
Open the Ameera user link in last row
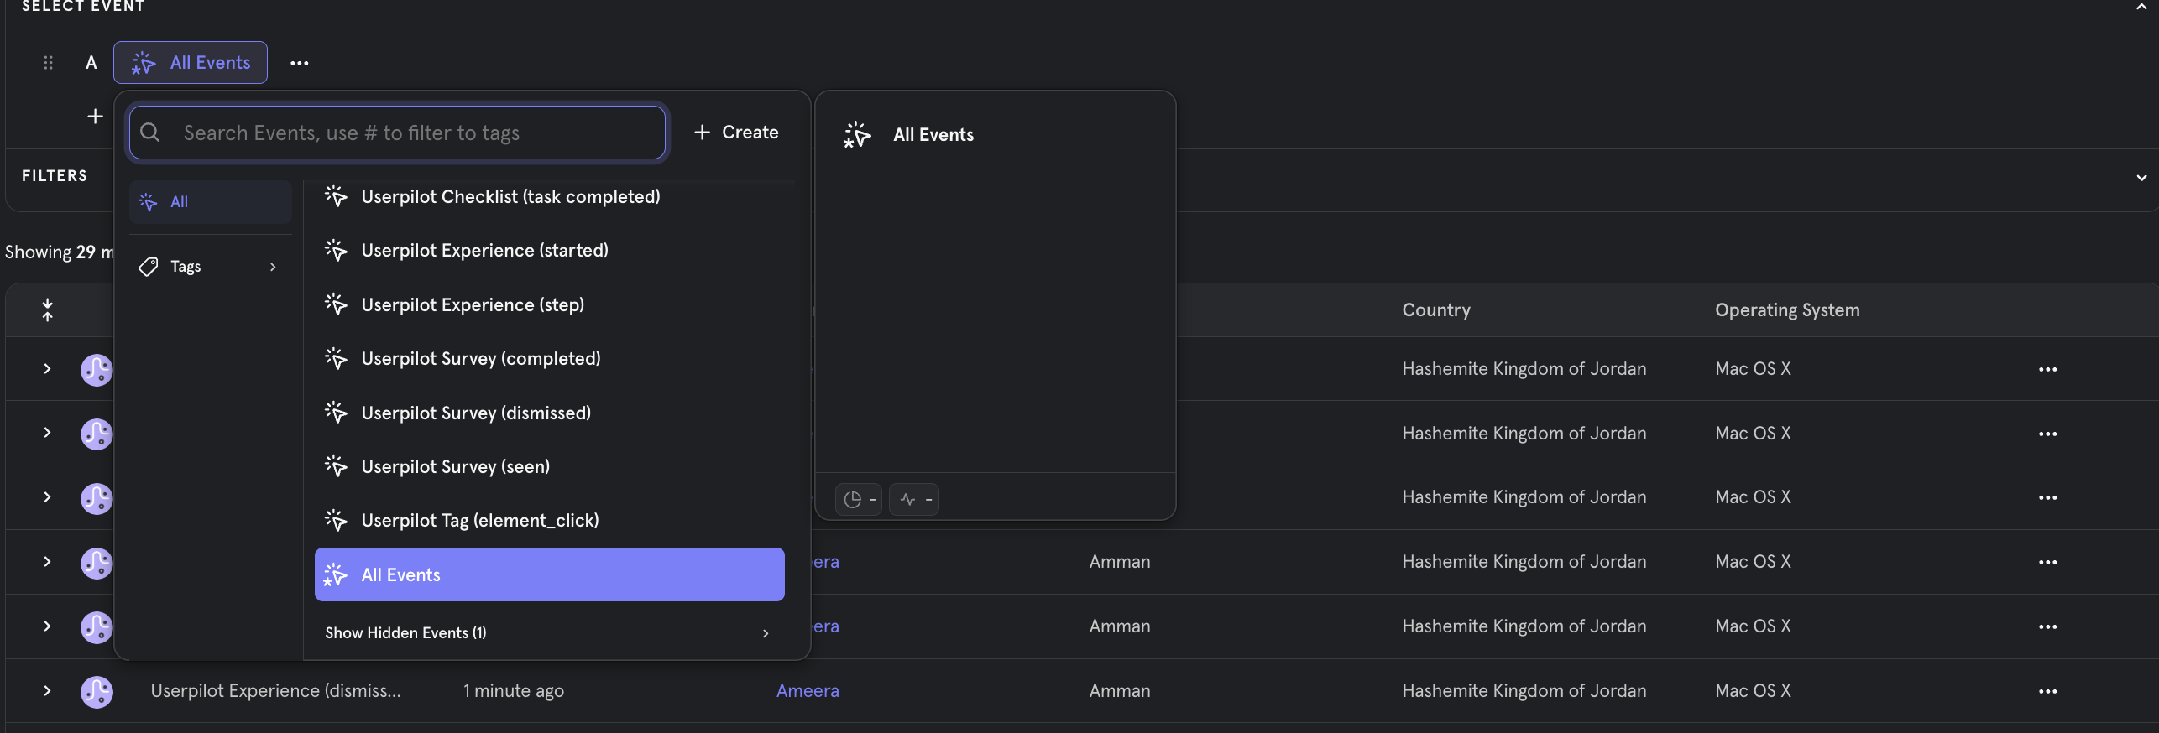tap(808, 691)
